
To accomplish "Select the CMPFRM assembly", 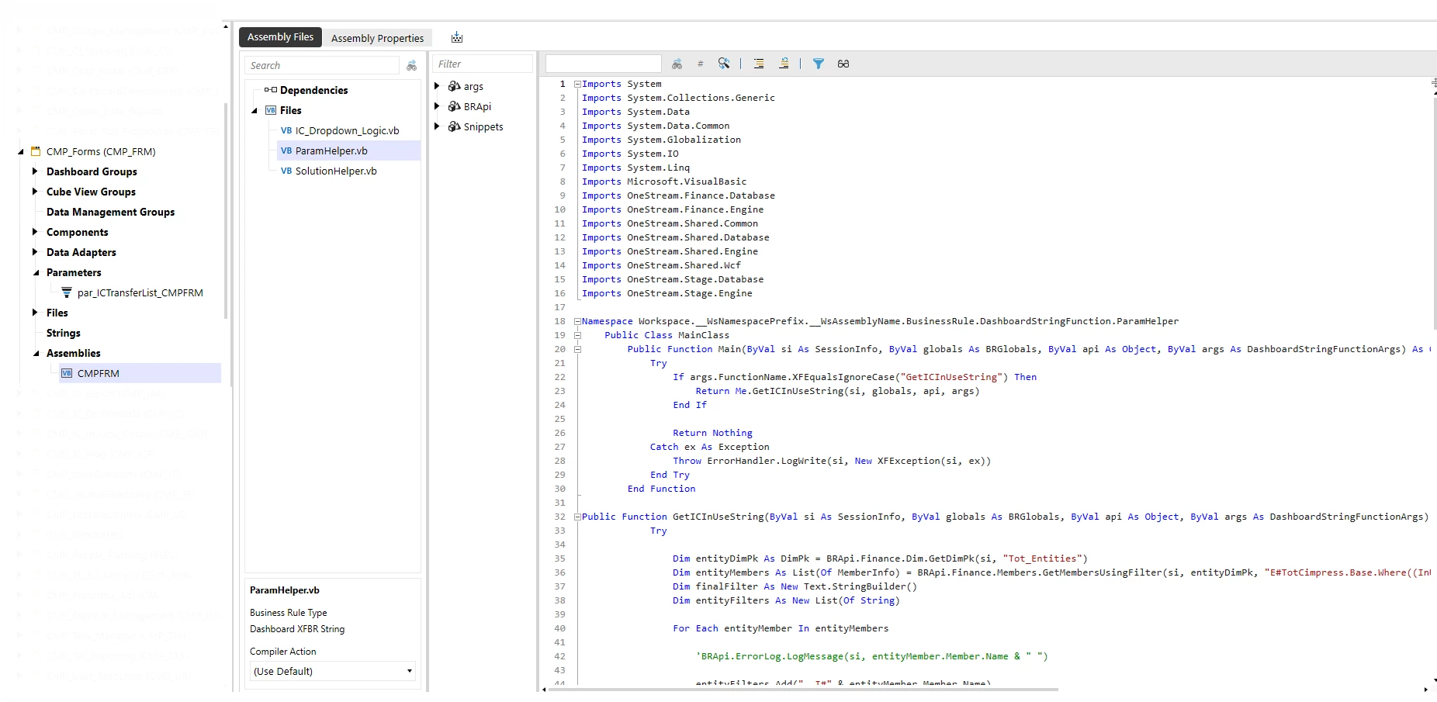I will pyautogui.click(x=98, y=373).
